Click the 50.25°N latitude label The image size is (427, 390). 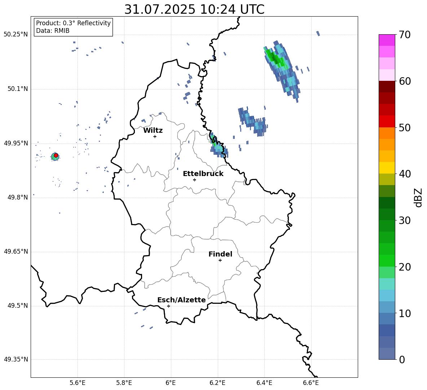[16, 35]
